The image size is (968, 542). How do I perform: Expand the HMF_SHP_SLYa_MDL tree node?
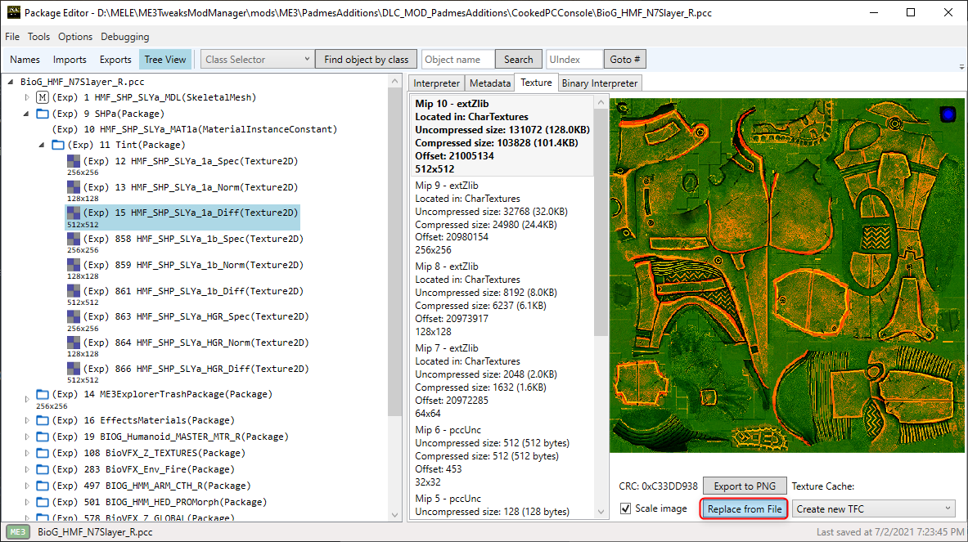[x=26, y=97]
